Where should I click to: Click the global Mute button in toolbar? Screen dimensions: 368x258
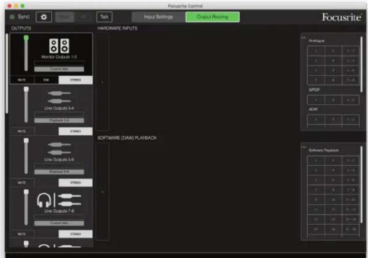(64, 17)
